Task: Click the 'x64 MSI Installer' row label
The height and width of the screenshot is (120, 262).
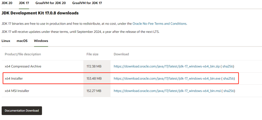Action: coord(17,91)
